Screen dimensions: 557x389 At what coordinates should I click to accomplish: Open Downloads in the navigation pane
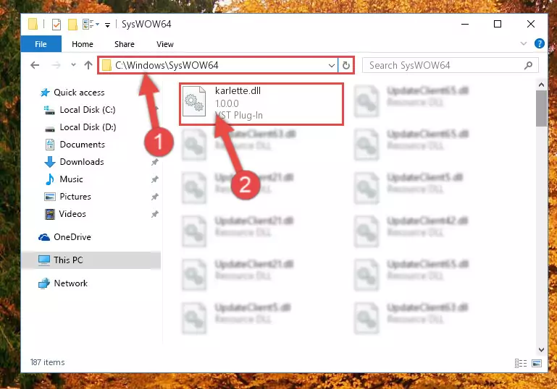tap(82, 162)
